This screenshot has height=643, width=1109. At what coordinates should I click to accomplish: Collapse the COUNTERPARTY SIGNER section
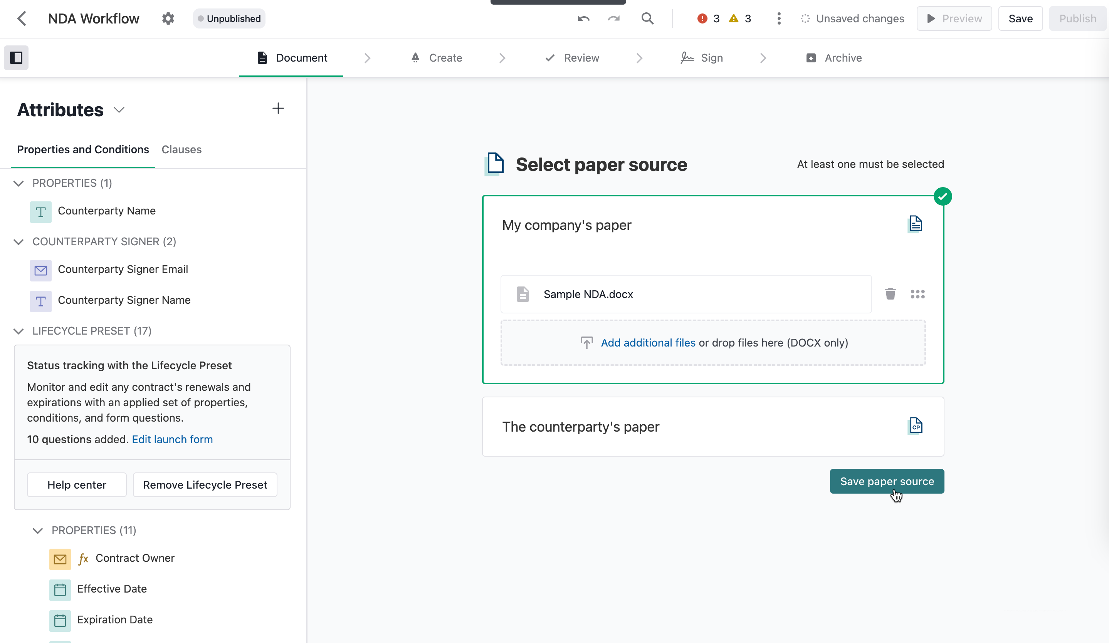click(x=18, y=241)
